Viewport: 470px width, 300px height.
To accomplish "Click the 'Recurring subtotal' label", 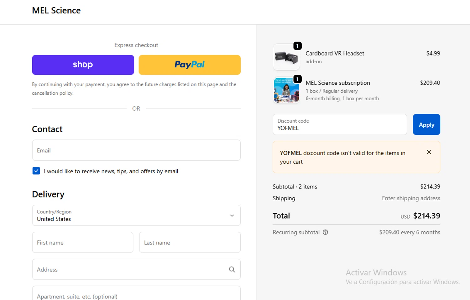I will tap(296, 232).
